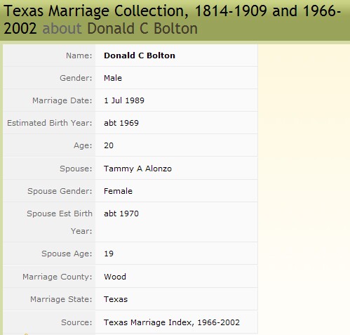This screenshot has width=350, height=335.
Task: Click the Estimated Birth Year: label
Action: 50,123
